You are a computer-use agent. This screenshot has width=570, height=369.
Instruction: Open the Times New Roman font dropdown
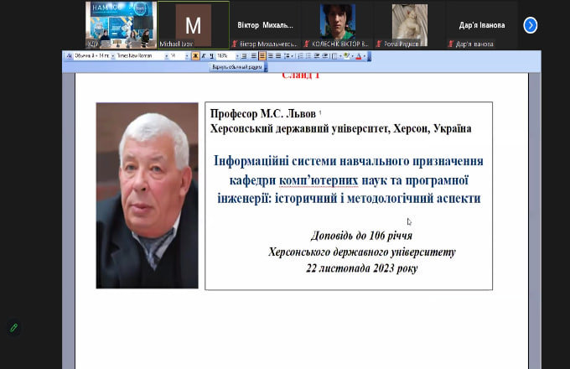(x=142, y=56)
